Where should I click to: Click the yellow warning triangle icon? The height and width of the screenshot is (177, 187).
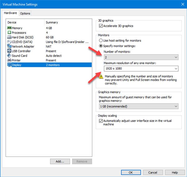pyautogui.click(x=101, y=77)
